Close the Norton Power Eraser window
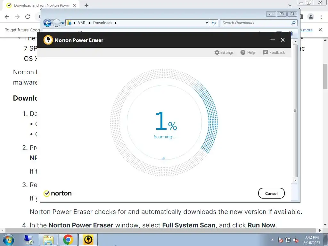The image size is (328, 246). tap(283, 40)
